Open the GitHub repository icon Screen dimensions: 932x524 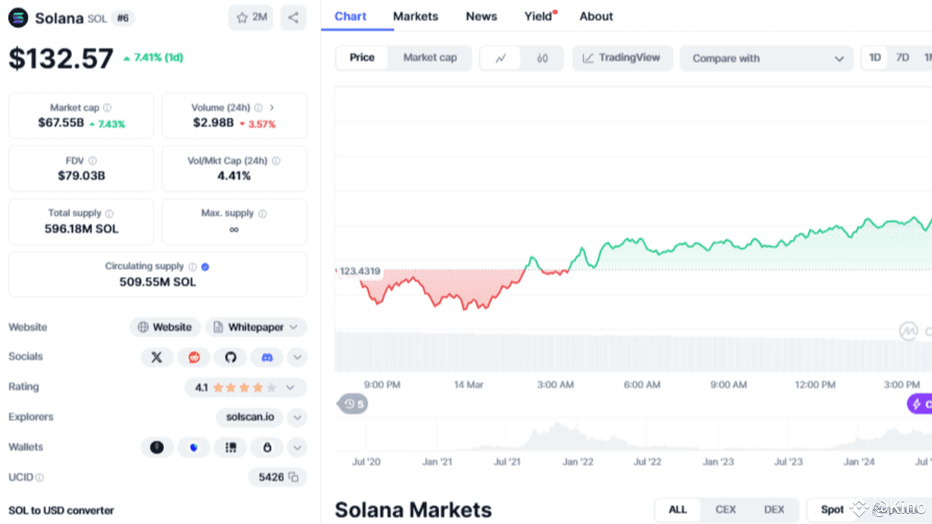(231, 357)
